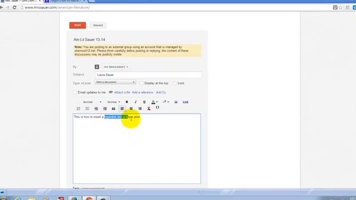Open the text color picker
The image size is (356, 200).
coord(155,102)
